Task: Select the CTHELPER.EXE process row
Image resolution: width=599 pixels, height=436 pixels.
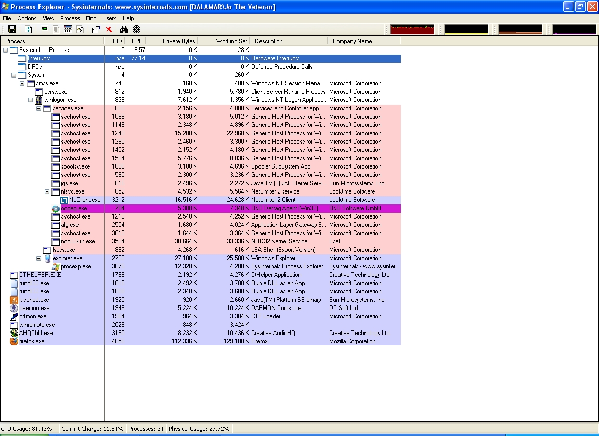Action: (x=201, y=275)
